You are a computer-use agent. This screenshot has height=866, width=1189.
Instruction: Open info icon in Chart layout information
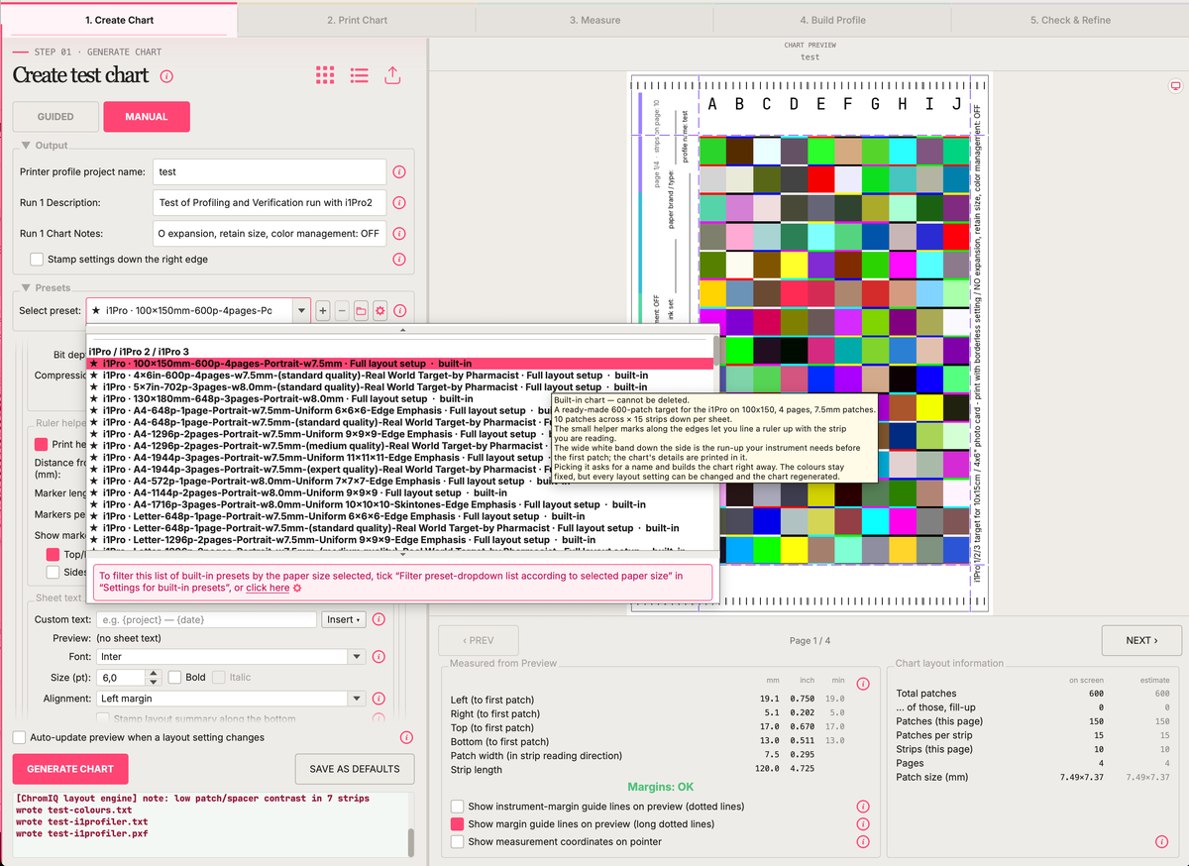pos(1161,842)
